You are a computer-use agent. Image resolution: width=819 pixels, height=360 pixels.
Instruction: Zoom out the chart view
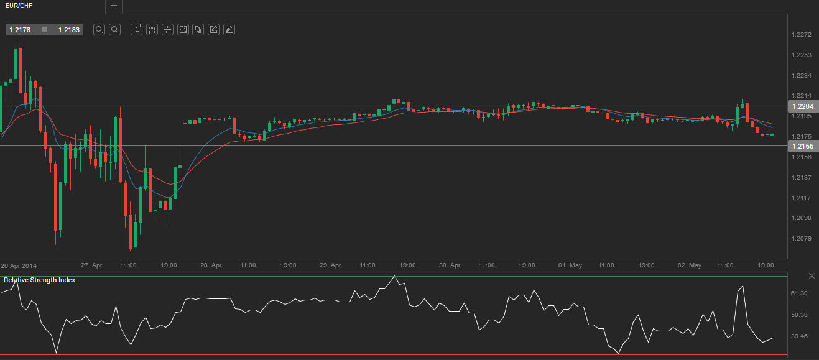[x=99, y=29]
